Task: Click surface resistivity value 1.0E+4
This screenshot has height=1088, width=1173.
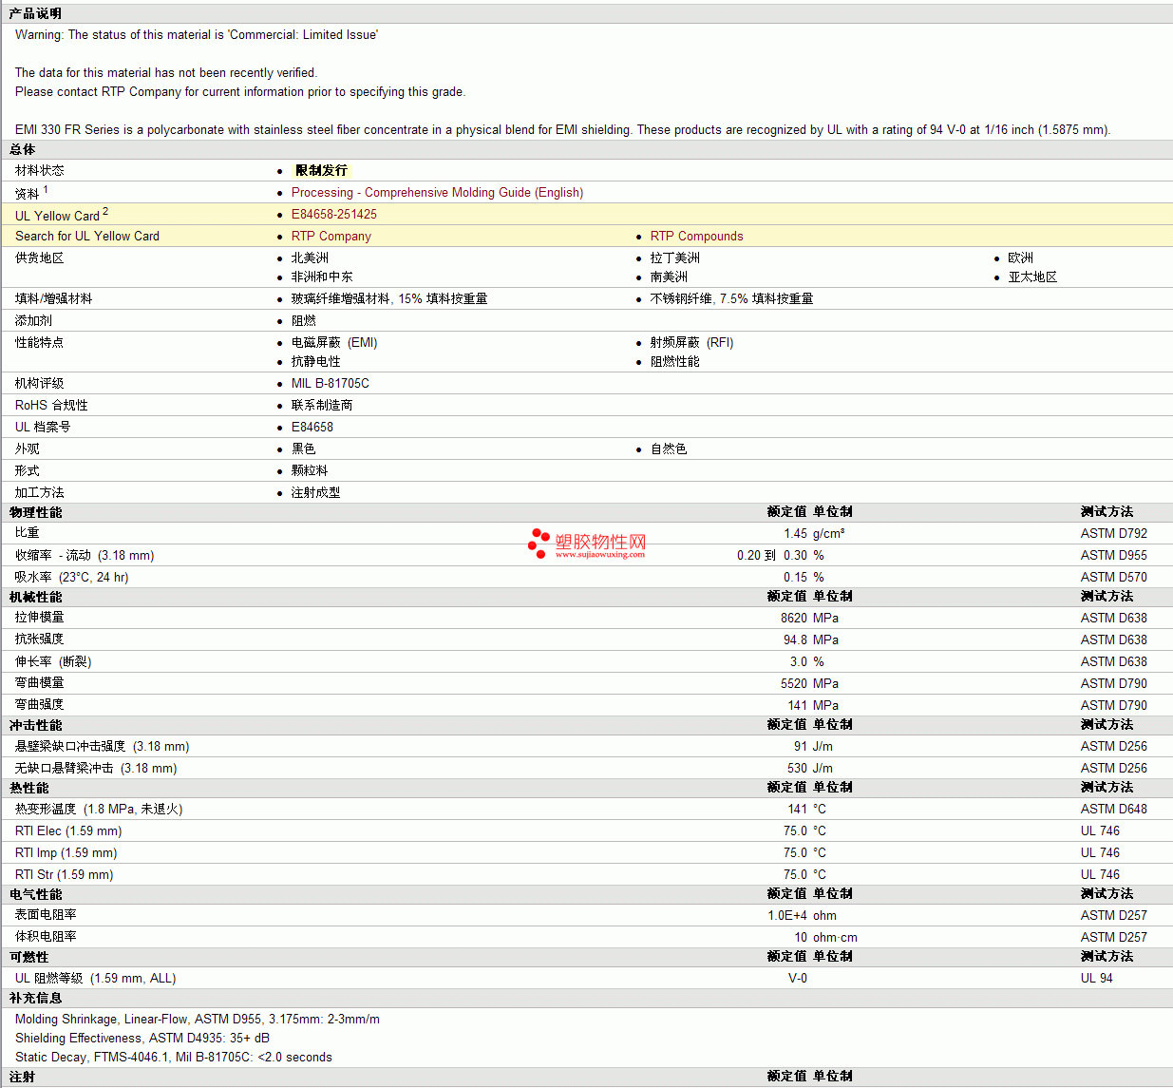Action: coord(787,915)
